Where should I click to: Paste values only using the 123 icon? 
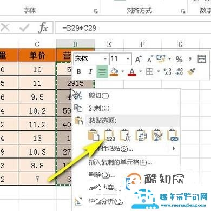pyautogui.click(x=109, y=135)
